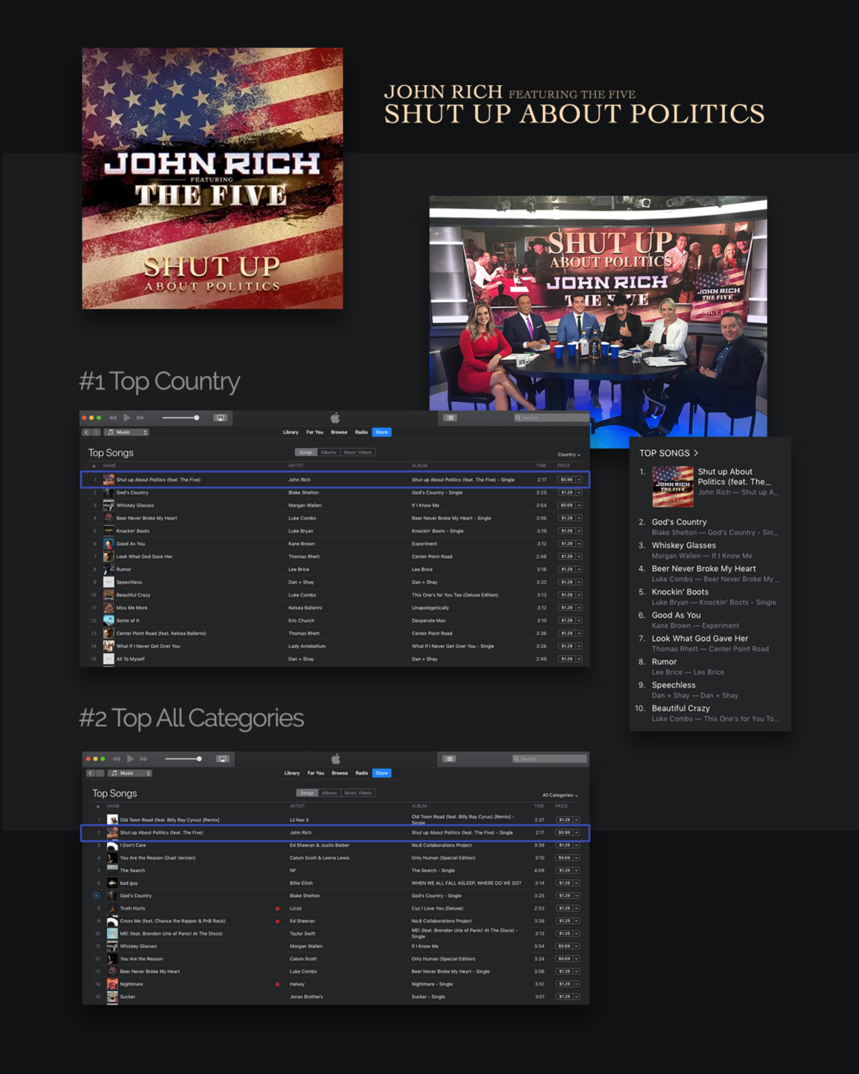Buy Shut up About Politics in All Categories list
This screenshot has width=859, height=1074.
pos(565,833)
